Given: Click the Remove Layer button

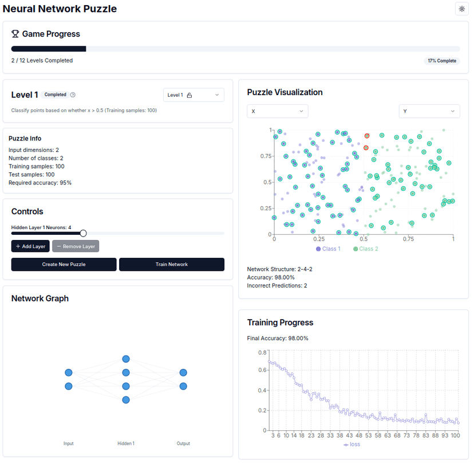Looking at the screenshot, I should click(76, 246).
